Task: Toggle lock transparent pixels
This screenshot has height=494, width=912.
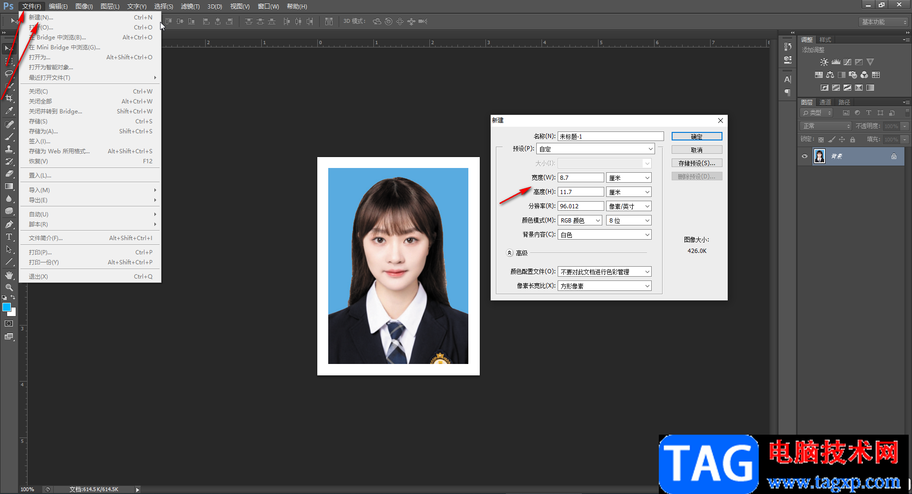Action: pos(821,140)
